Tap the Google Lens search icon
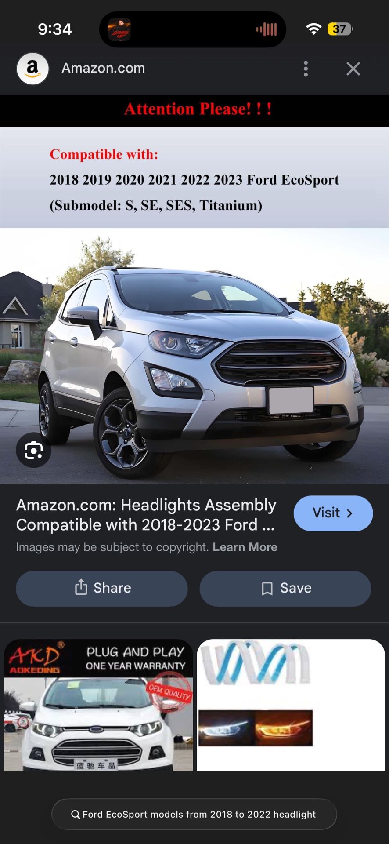The width and height of the screenshot is (389, 844). (34, 451)
